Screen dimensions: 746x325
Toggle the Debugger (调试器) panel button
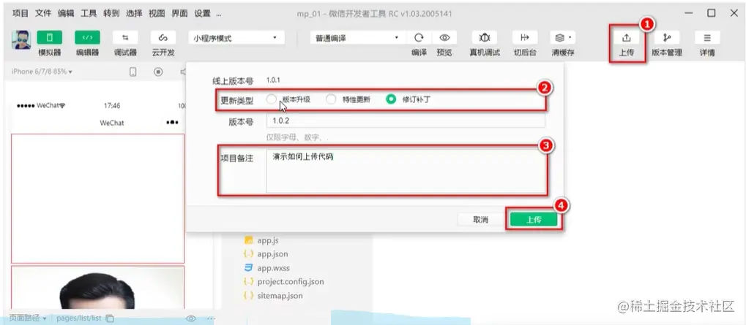(125, 37)
